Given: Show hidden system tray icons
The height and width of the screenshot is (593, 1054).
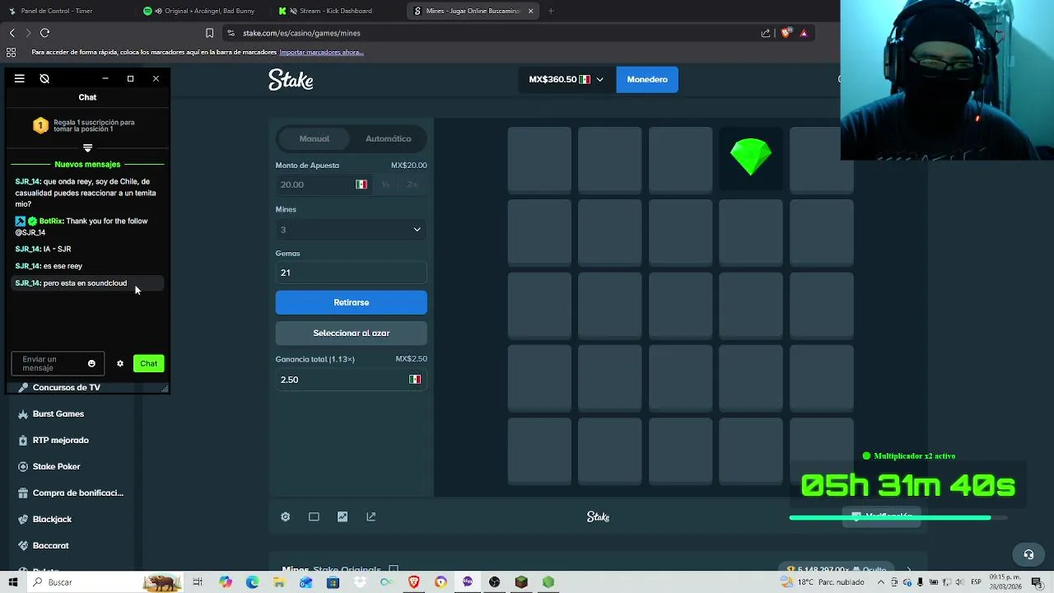Looking at the screenshot, I should click(881, 582).
